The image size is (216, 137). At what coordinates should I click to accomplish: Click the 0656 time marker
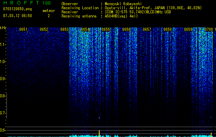pyautogui.click(x=126, y=29)
